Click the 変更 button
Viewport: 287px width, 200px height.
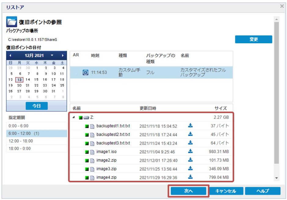253,39
